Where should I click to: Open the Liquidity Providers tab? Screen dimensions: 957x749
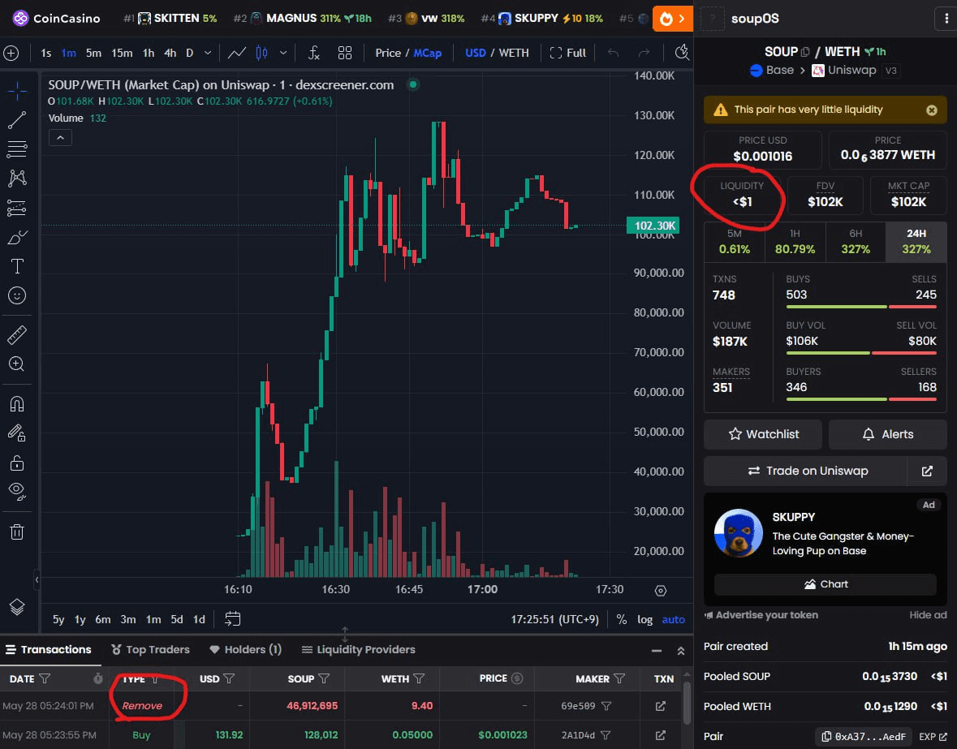[x=358, y=649]
